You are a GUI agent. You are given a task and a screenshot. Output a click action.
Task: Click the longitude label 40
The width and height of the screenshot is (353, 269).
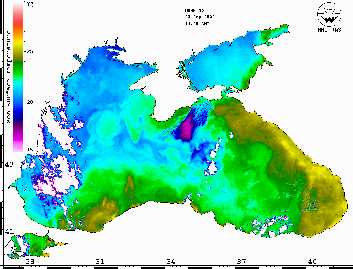click(312, 262)
